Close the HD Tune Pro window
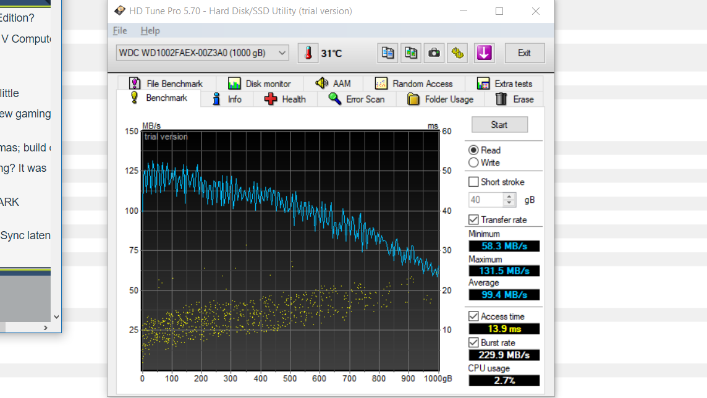The height and width of the screenshot is (398, 707). point(536,11)
